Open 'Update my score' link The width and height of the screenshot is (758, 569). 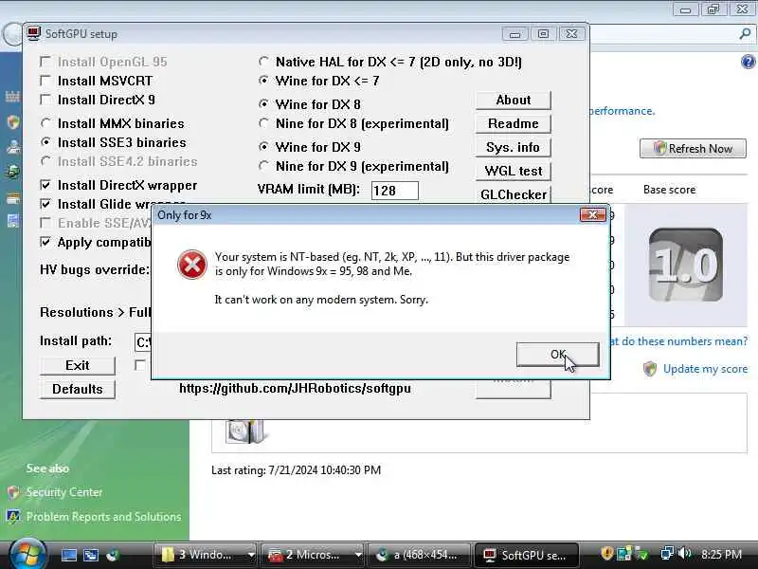click(x=705, y=369)
